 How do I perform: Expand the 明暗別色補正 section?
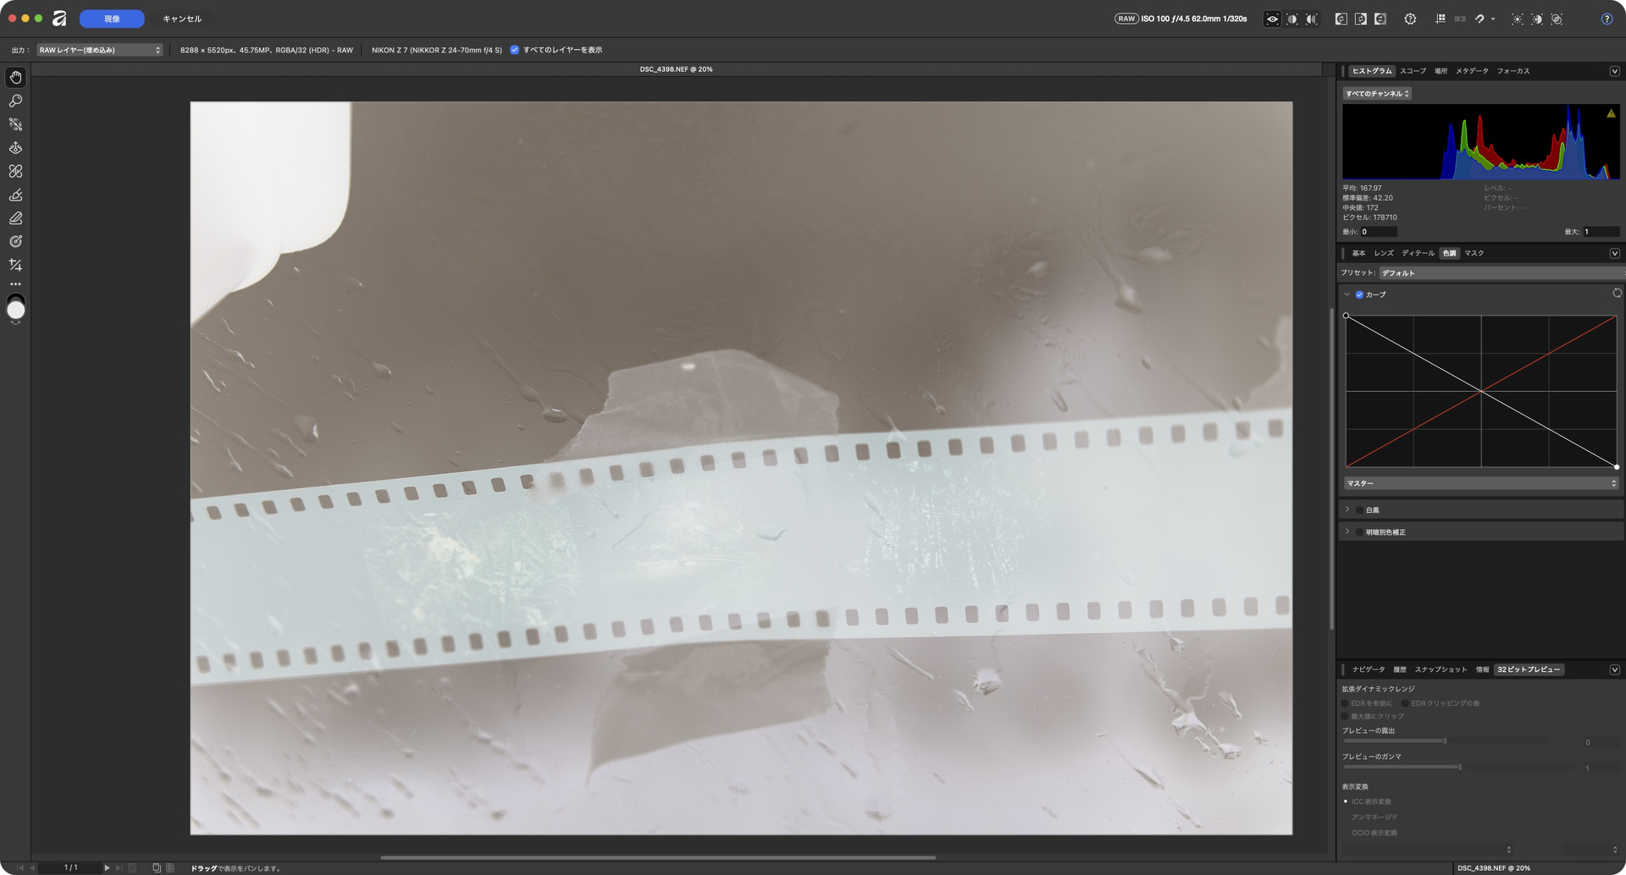(x=1347, y=531)
